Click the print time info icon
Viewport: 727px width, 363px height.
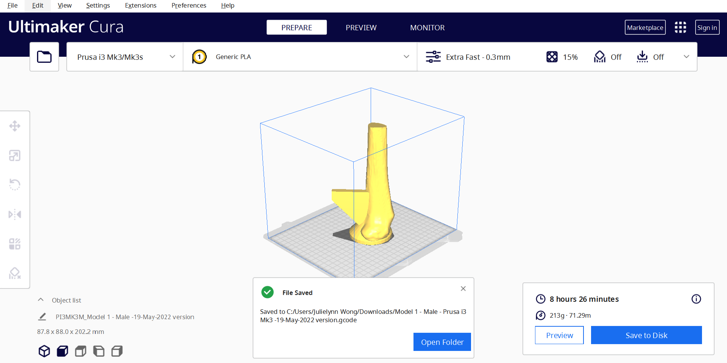(x=696, y=299)
